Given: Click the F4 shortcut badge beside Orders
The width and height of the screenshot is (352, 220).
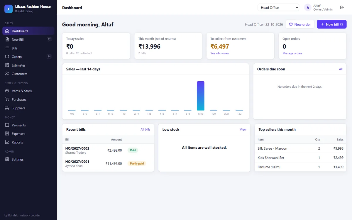Looking at the screenshot, I should pyautogui.click(x=49, y=56).
